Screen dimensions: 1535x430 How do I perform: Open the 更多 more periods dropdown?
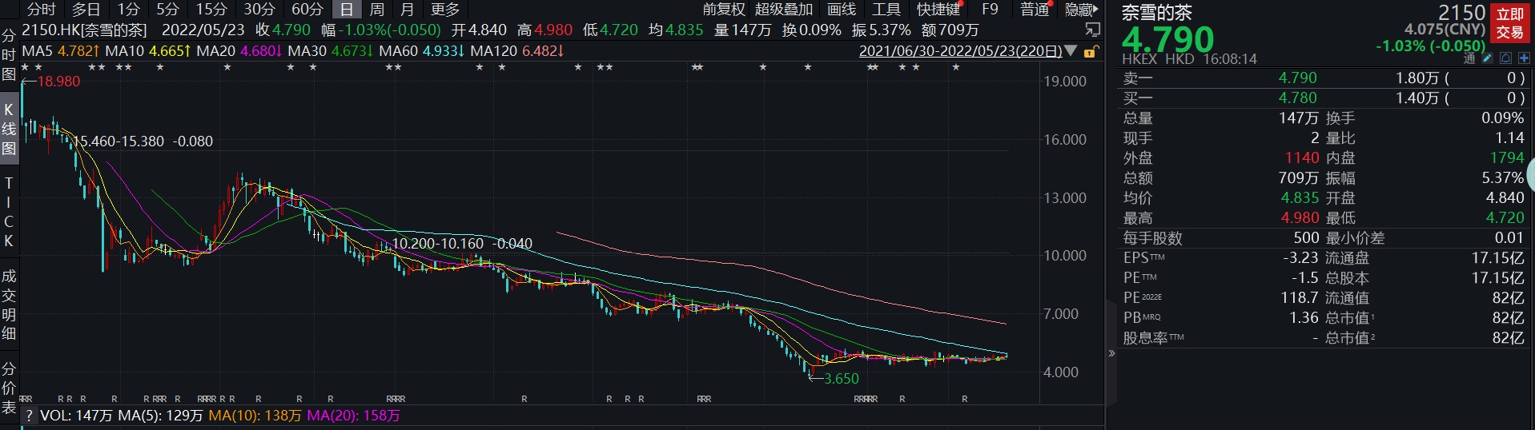[x=445, y=10]
